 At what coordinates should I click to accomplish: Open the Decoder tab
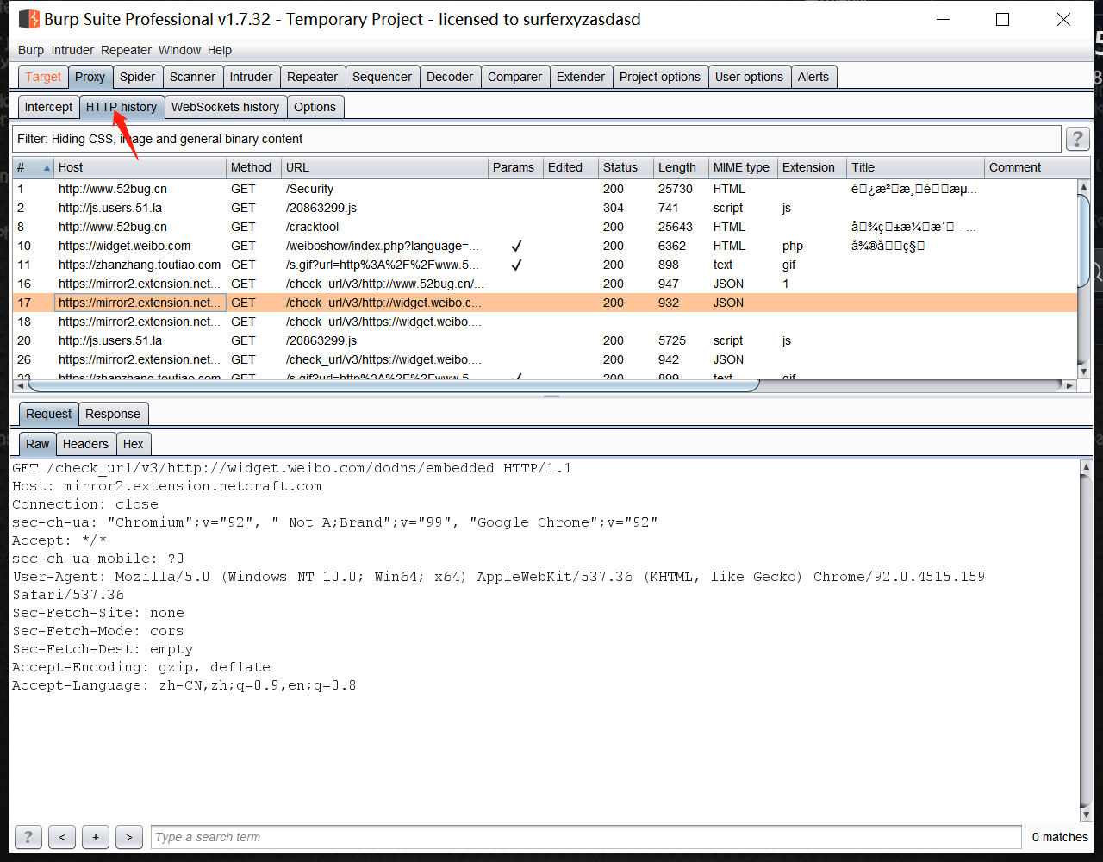click(450, 77)
